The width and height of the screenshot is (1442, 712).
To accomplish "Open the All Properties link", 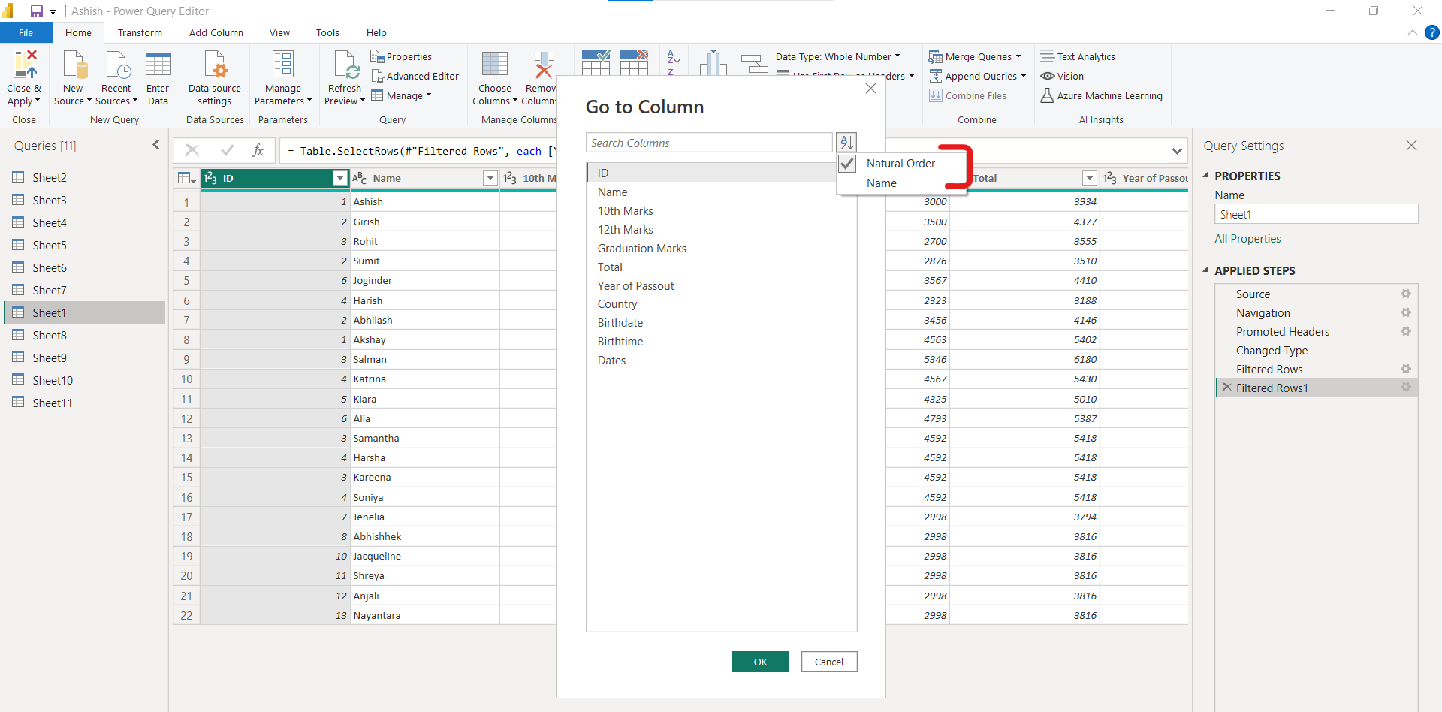I will [x=1247, y=239].
